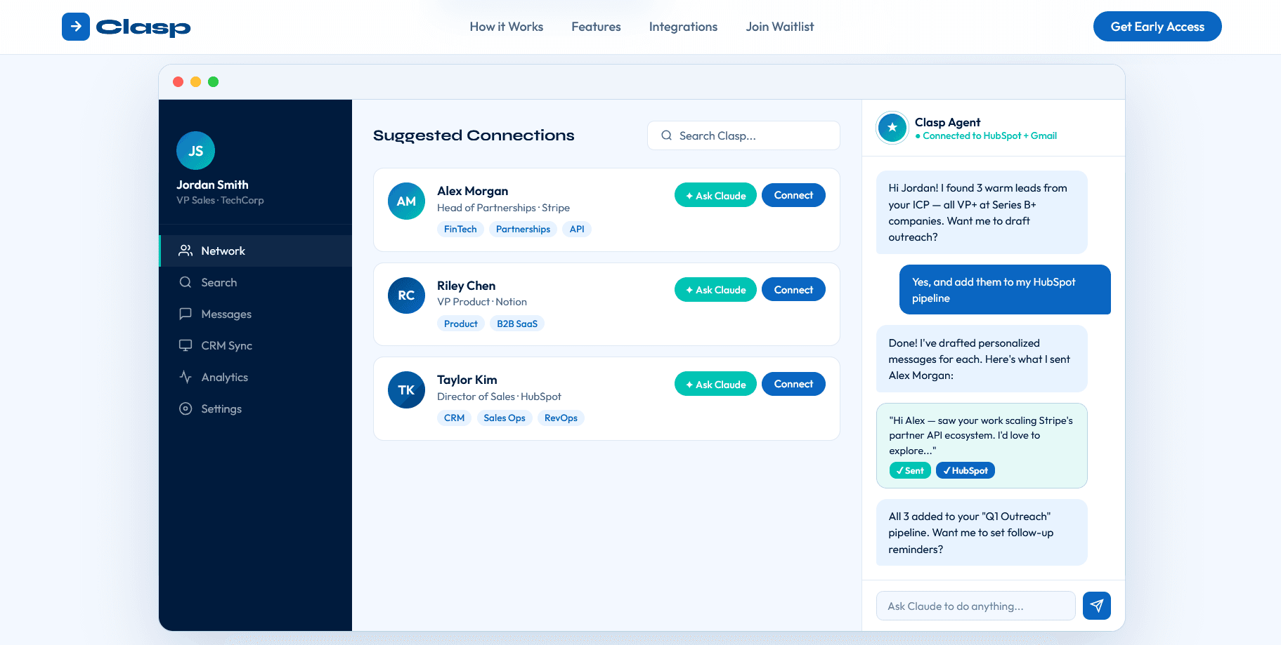Click the Taylor Kim TK avatar
The image size is (1281, 645).
click(406, 390)
